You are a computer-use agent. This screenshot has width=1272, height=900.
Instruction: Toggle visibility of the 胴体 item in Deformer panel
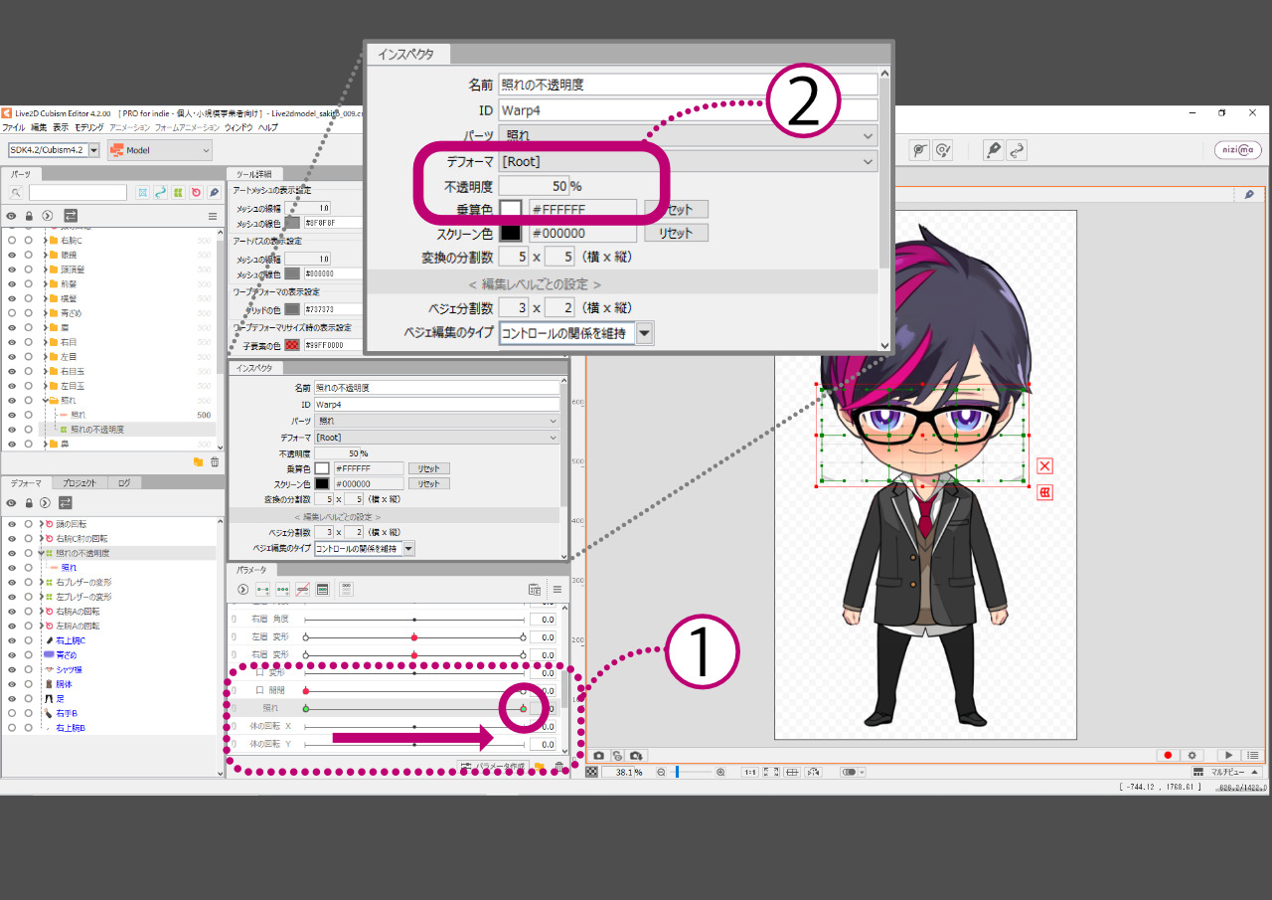coord(12,684)
